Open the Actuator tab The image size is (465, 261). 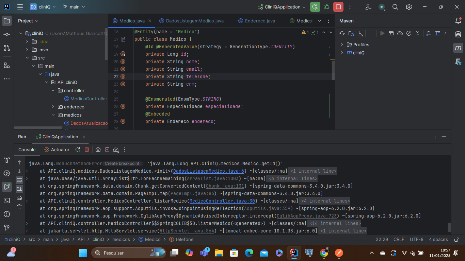[x=57, y=150]
